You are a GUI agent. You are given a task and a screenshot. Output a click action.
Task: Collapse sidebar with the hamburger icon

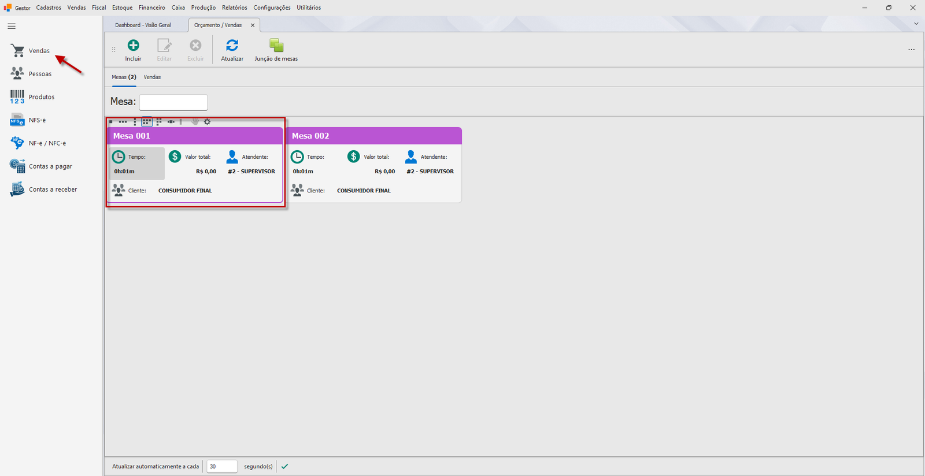(x=12, y=26)
